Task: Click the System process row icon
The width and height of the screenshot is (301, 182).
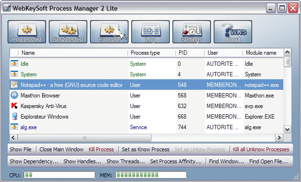Action: tap(14, 74)
